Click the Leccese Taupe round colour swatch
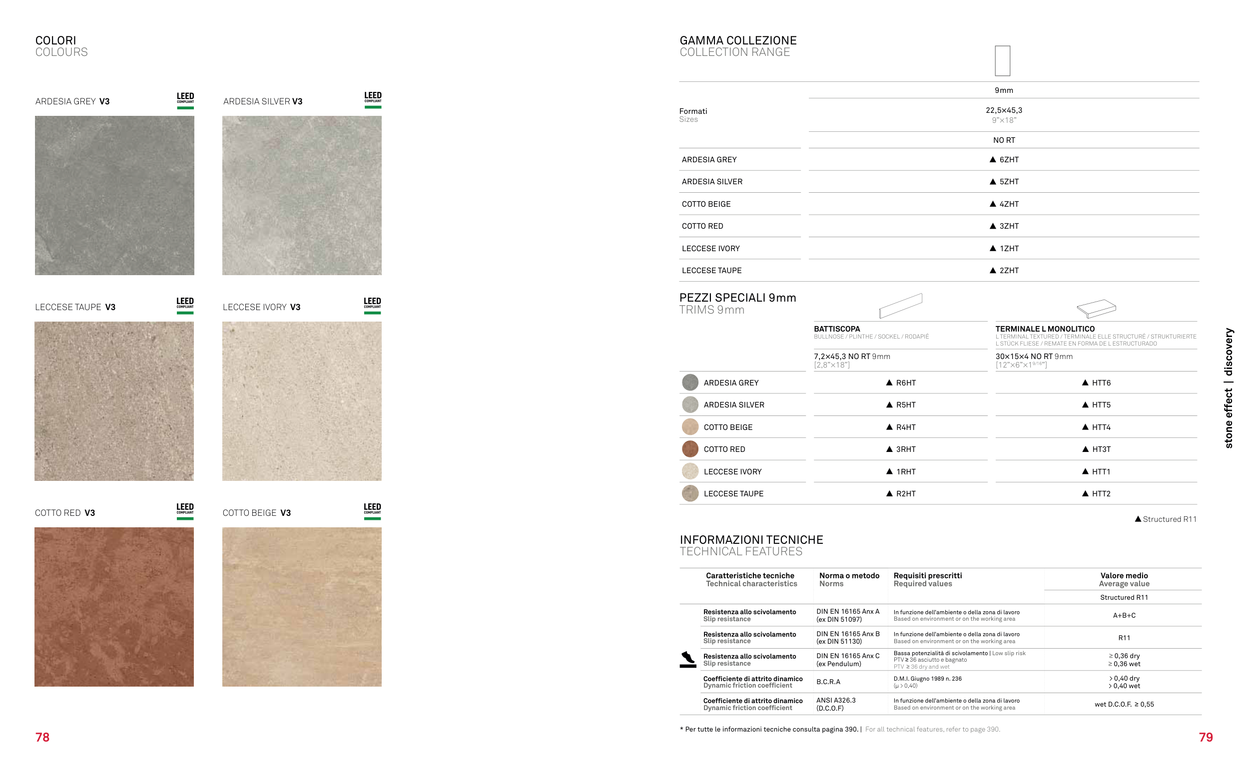The height and width of the screenshot is (777, 1249). coord(690,493)
